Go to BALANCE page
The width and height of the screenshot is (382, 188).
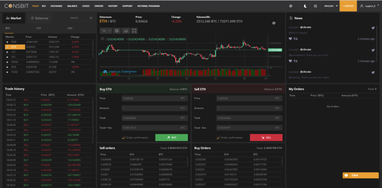pos(72,6)
